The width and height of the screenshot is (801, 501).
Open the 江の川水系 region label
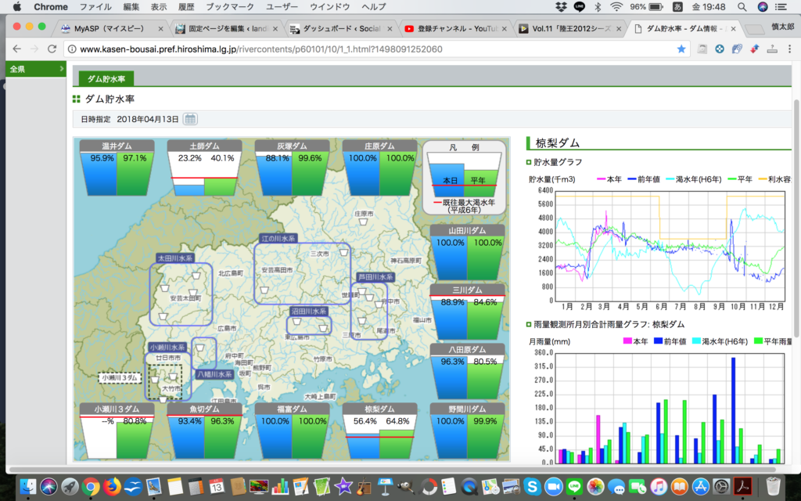point(278,237)
